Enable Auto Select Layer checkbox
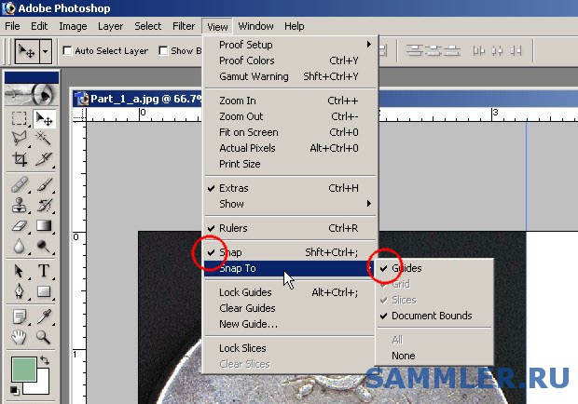578x404 pixels. [x=67, y=50]
